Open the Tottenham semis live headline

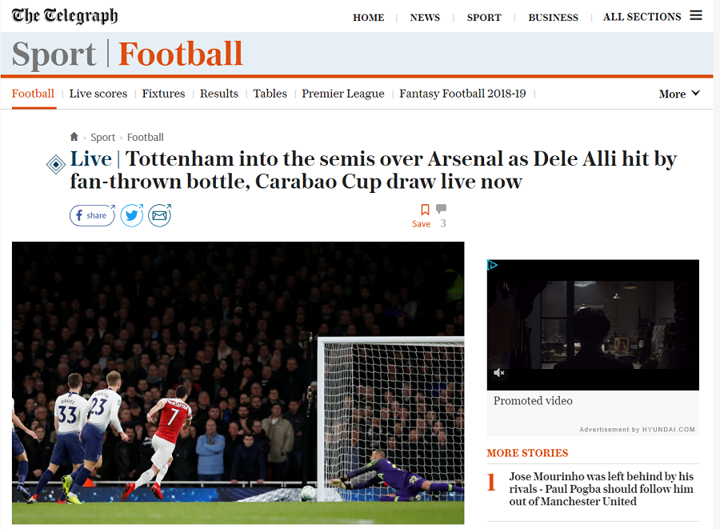[x=374, y=170]
